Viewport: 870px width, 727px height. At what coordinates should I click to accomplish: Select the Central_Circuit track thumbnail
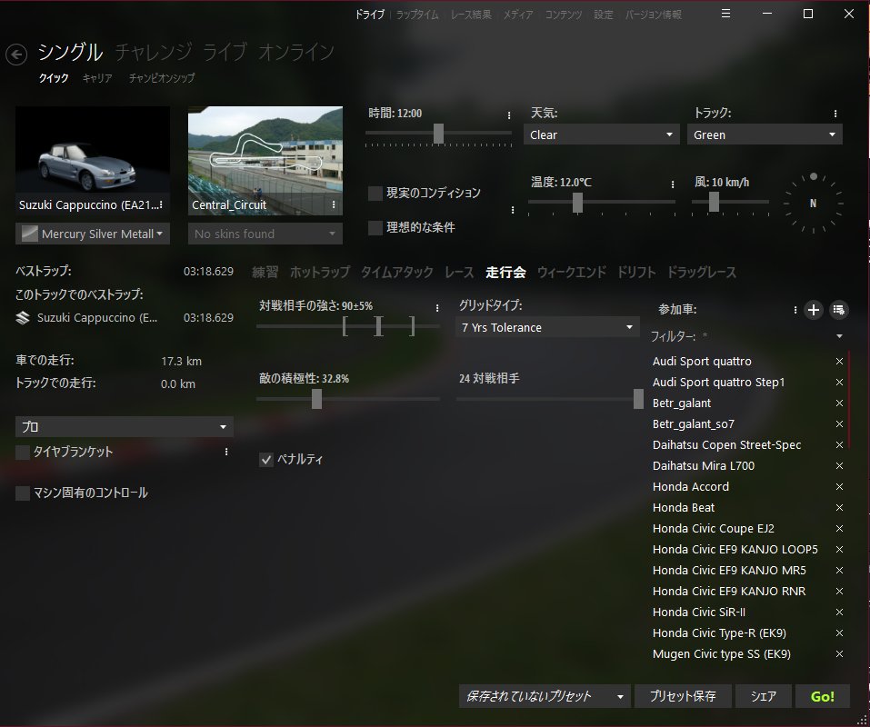265,161
